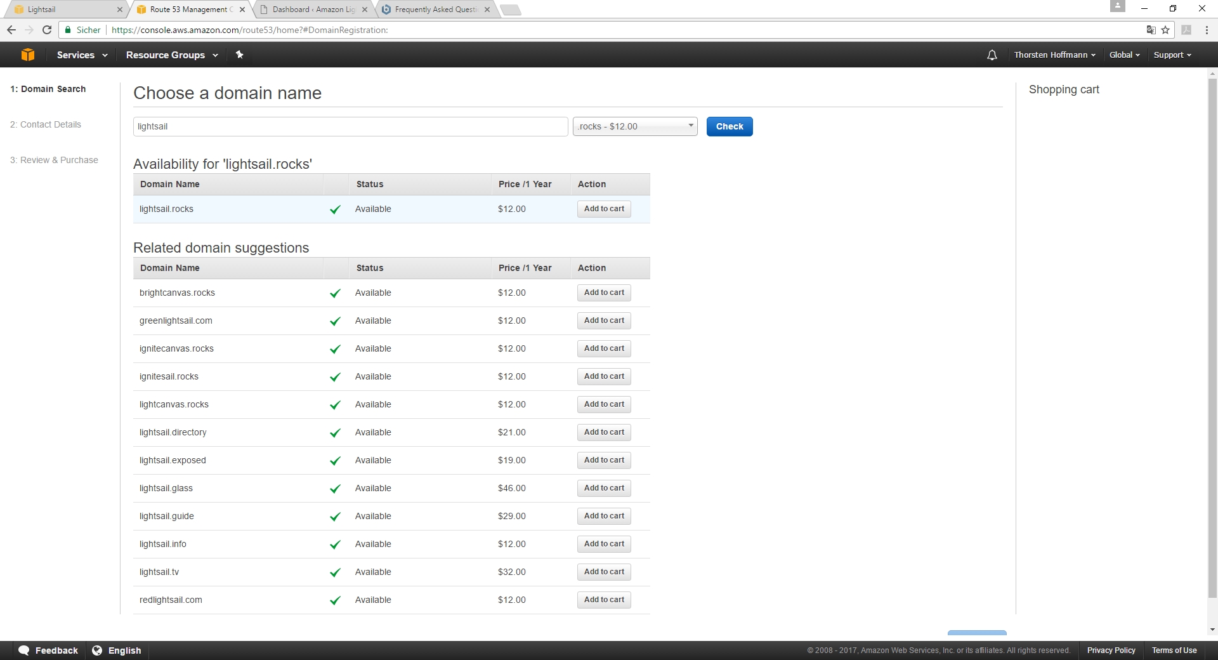Image resolution: width=1218 pixels, height=660 pixels.
Task: Expand the Resource Groups menu
Action: pyautogui.click(x=172, y=55)
